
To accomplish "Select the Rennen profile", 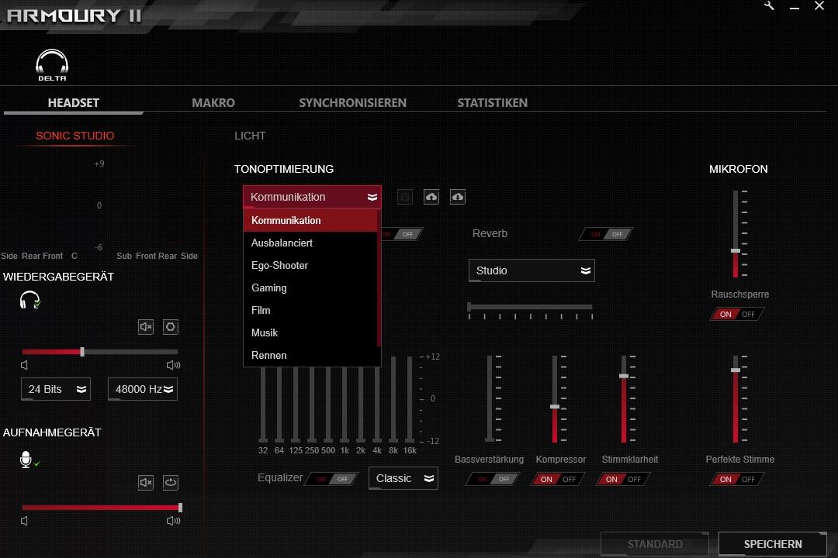I will tap(310, 355).
